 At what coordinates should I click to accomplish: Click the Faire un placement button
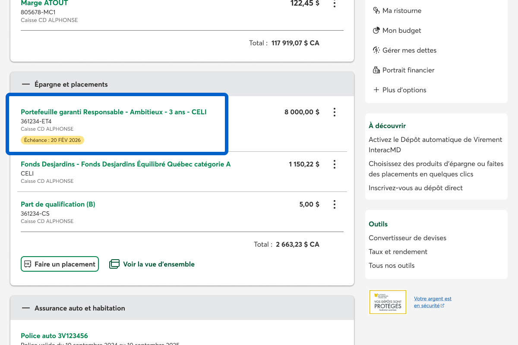point(60,264)
